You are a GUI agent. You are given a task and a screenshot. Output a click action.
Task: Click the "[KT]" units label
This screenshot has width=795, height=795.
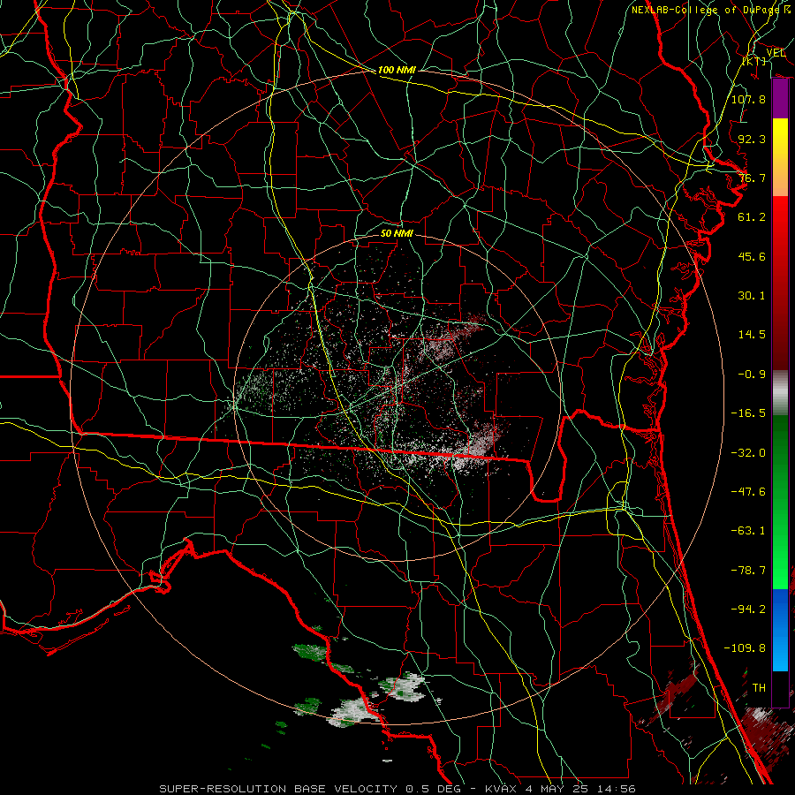(754, 61)
